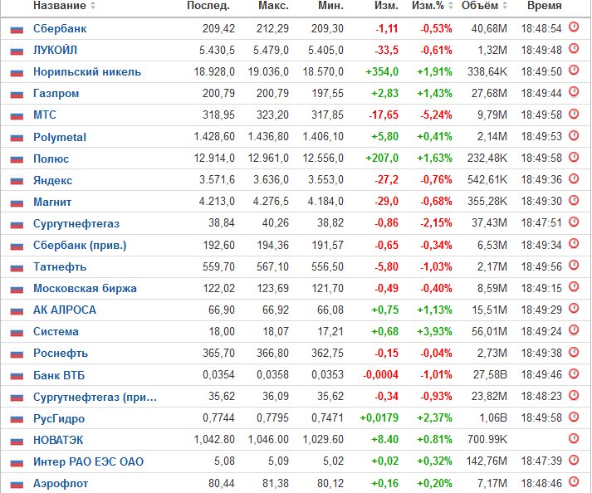592x493 pixels.
Task: Open the ЛУКОЙЛ stock link
Action: pyautogui.click(x=55, y=50)
